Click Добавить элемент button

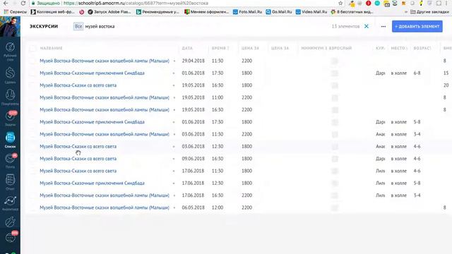pyautogui.click(x=417, y=26)
